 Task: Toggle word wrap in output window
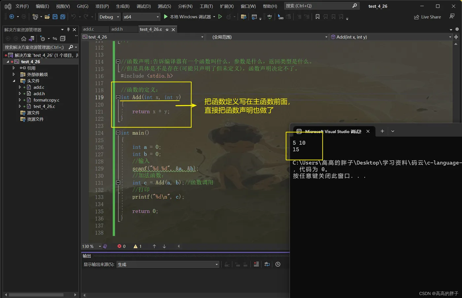tap(267, 264)
